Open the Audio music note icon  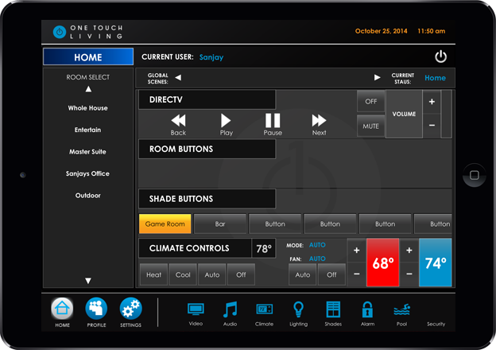coord(230,309)
